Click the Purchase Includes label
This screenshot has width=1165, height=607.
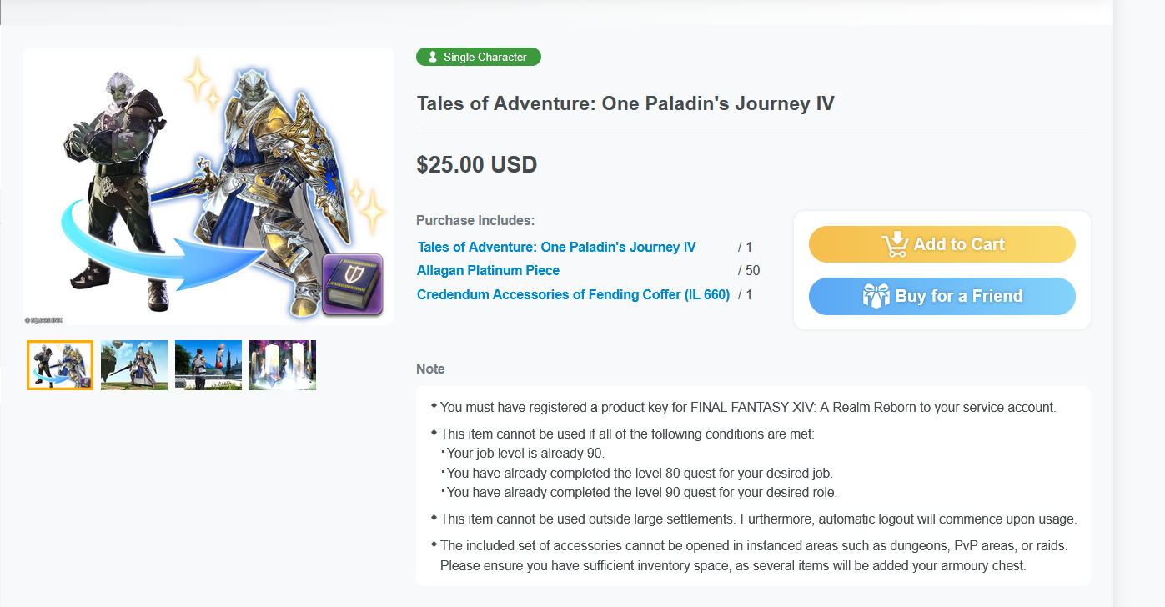coord(475,221)
